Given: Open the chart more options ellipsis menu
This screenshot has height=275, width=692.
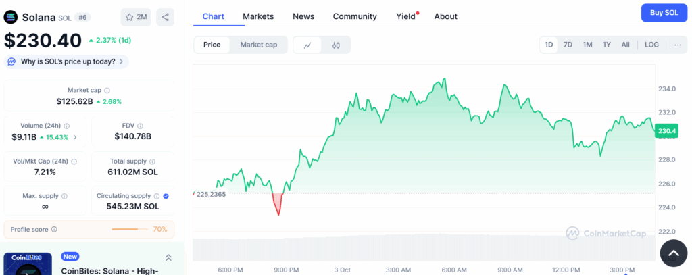Looking at the screenshot, I should point(676,45).
